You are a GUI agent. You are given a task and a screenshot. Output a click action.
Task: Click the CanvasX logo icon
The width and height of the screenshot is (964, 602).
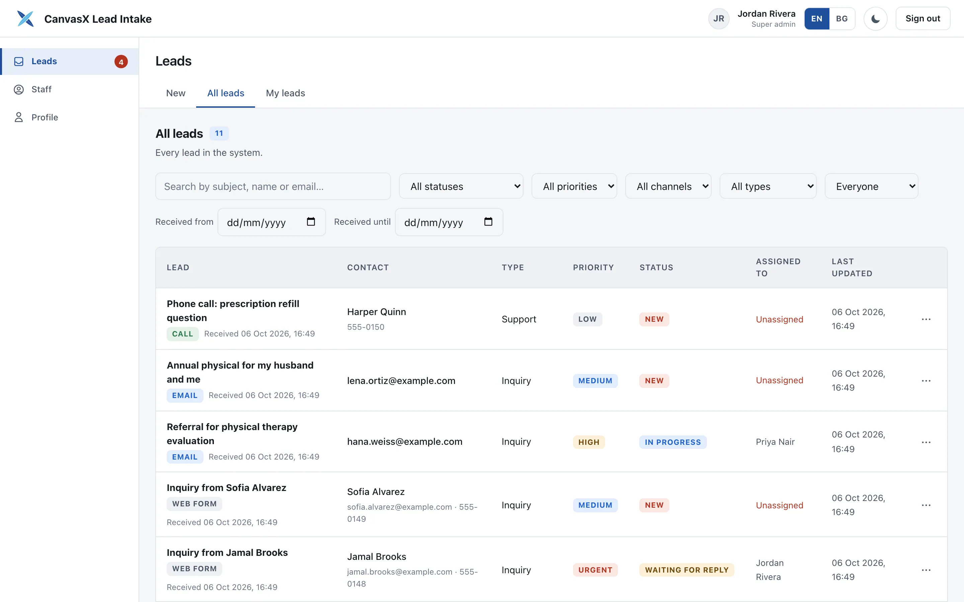point(25,19)
